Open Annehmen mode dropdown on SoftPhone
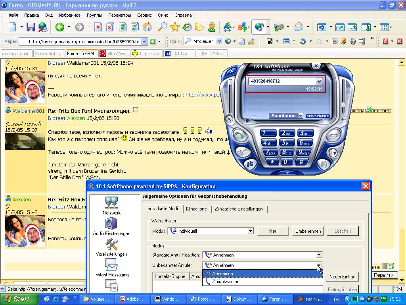Viewport: 406px width, 305px height. 301,116
